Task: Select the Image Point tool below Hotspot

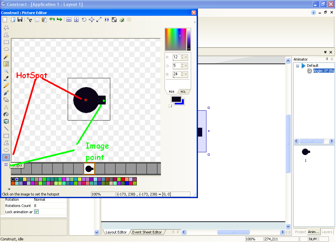Action: pos(6,165)
